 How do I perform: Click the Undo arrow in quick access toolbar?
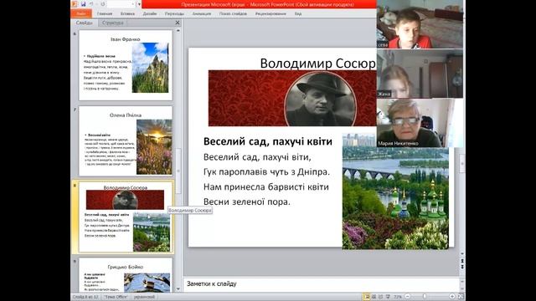point(91,4)
